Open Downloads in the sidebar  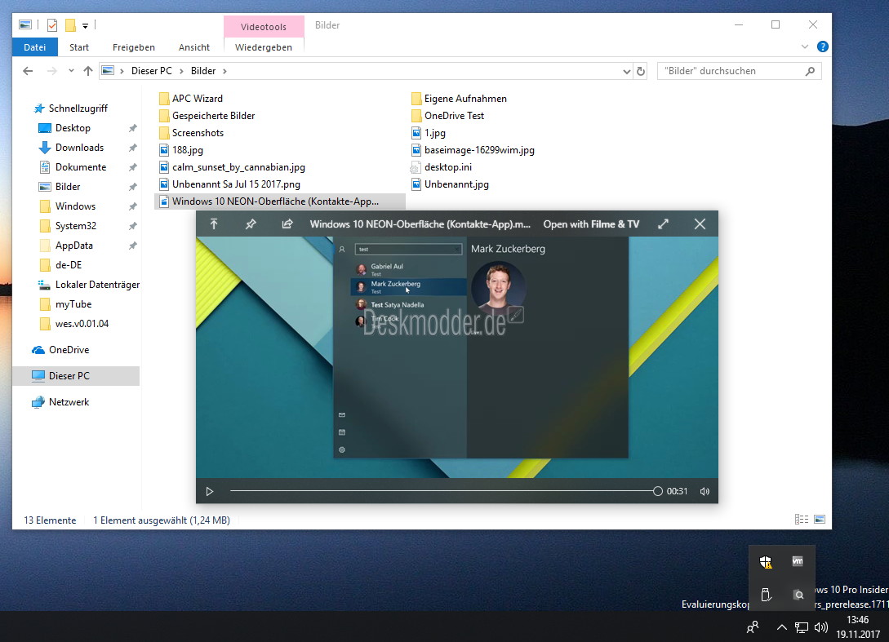79,148
